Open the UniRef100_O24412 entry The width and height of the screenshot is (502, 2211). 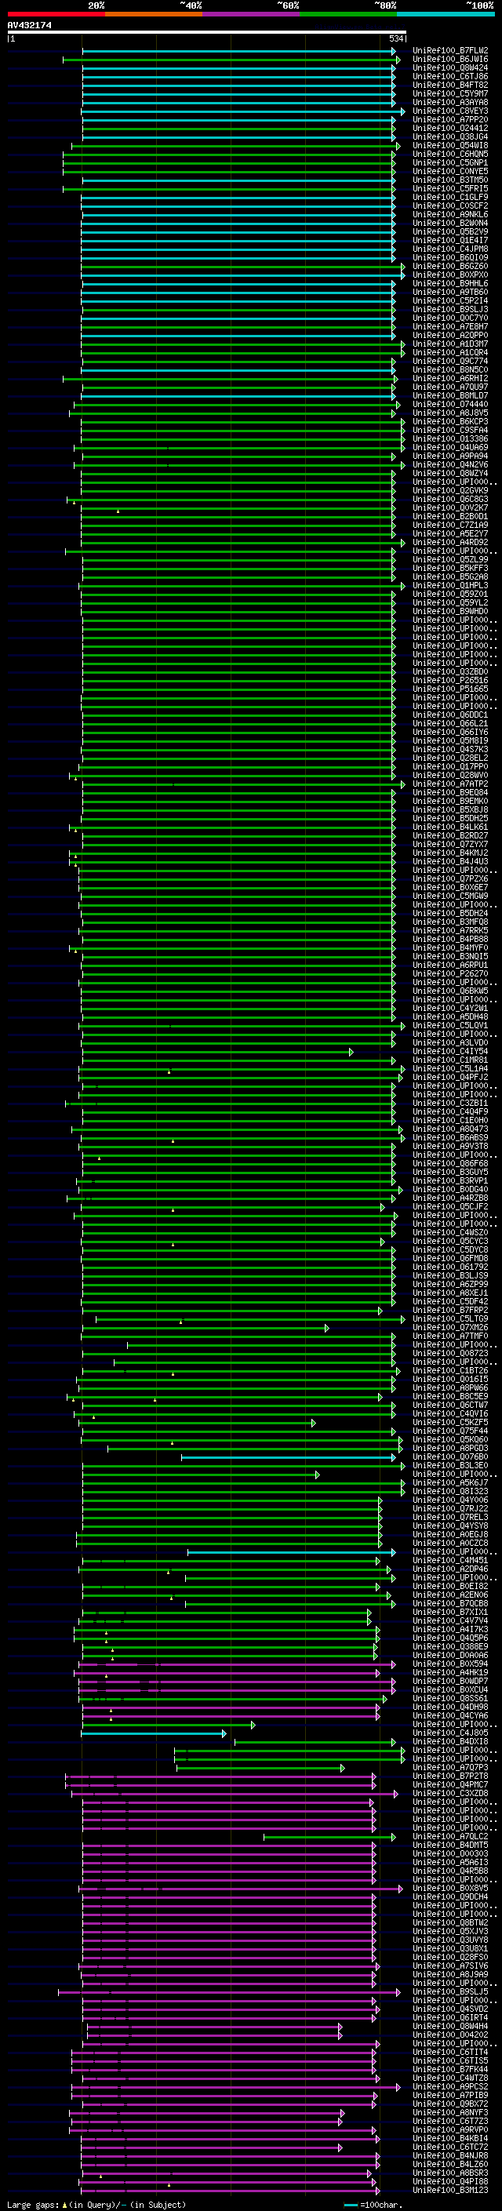click(x=449, y=129)
